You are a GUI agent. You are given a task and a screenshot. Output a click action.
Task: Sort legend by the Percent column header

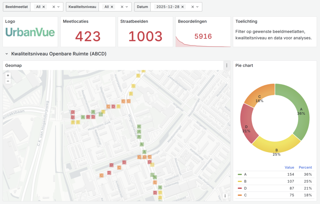(x=305, y=167)
